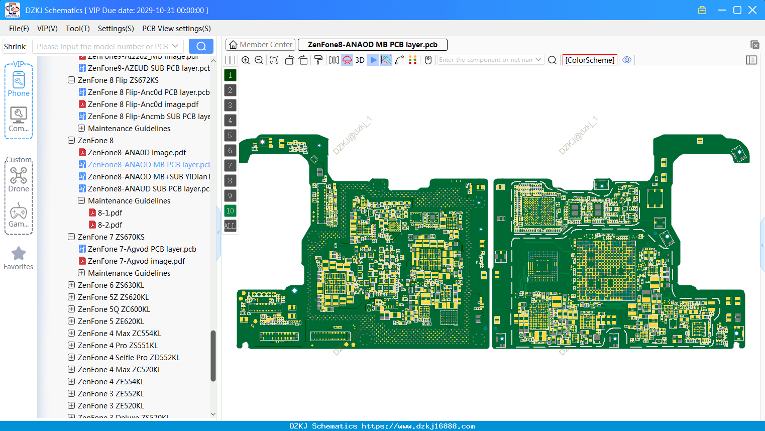The image size is (765, 431).
Task: Open the Settings(S) menu
Action: click(116, 29)
